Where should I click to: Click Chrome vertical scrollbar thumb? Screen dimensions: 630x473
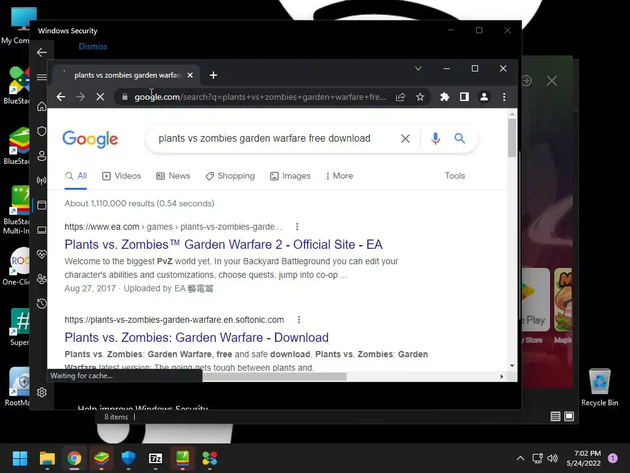[512, 138]
